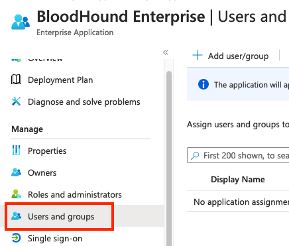Viewport: 289px width, 246px height.
Task: Click the Single sign-on arrow icon
Action: coord(16,238)
